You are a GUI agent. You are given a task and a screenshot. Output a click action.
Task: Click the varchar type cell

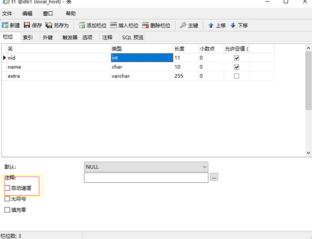coord(142,76)
